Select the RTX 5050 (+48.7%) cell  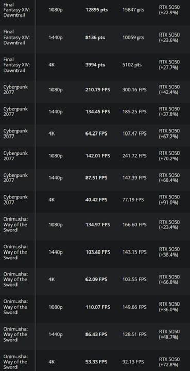(x=169, y=334)
